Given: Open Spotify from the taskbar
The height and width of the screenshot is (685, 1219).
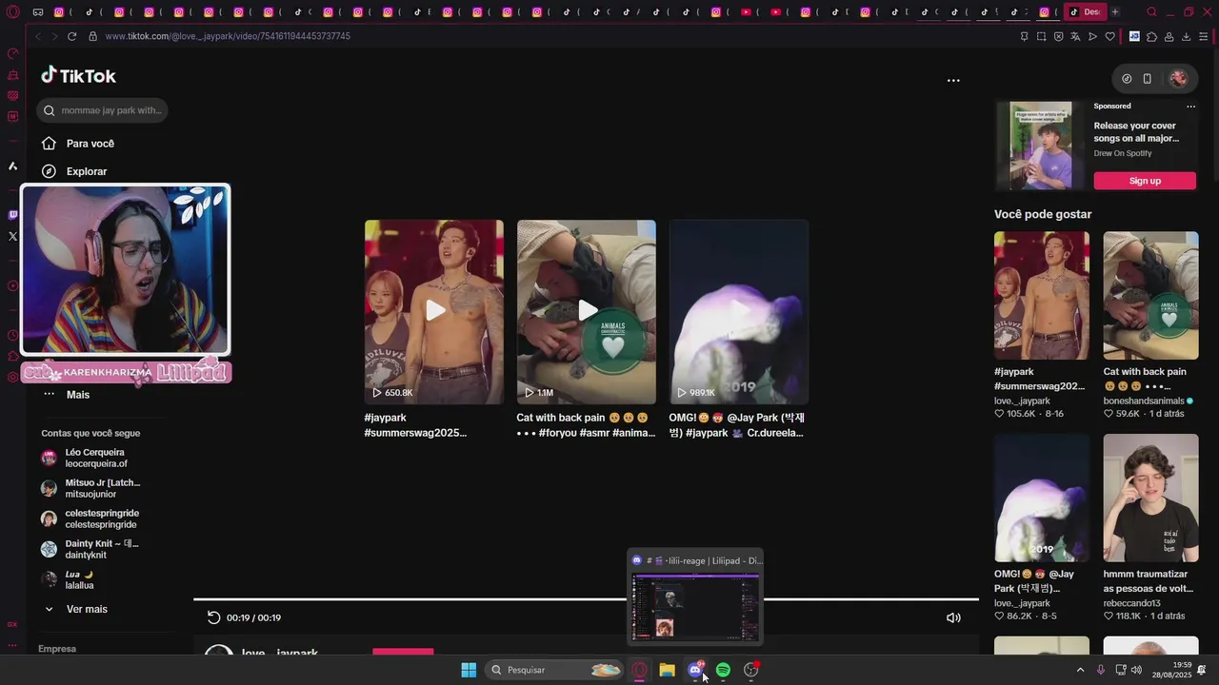Looking at the screenshot, I should coord(723,670).
